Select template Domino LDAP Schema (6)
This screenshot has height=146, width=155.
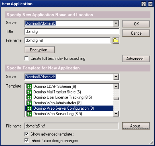pyautogui.click(x=69, y=87)
